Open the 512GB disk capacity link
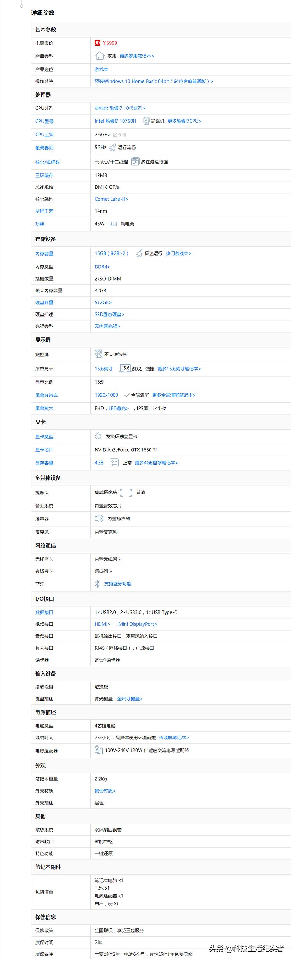The height and width of the screenshot is (959, 291). click(103, 303)
